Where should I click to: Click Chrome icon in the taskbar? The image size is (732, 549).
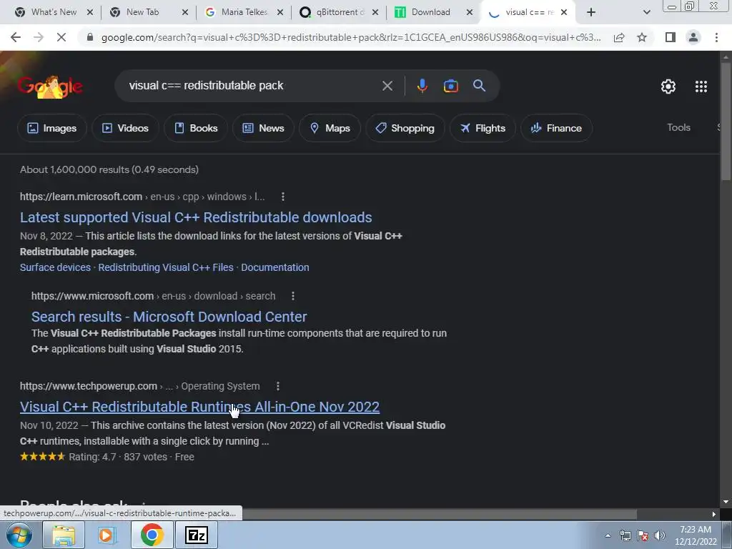152,535
